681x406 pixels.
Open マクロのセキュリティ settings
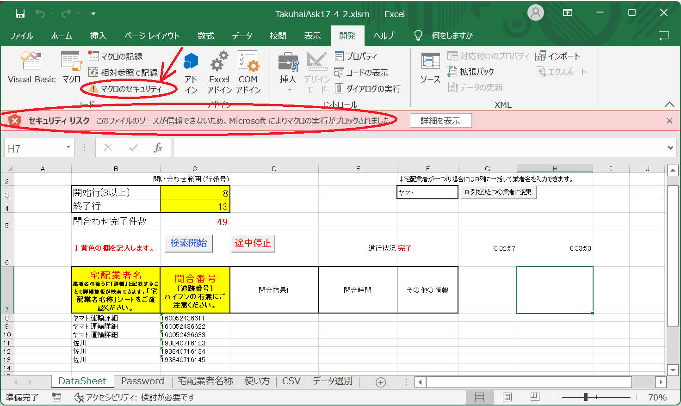click(126, 89)
